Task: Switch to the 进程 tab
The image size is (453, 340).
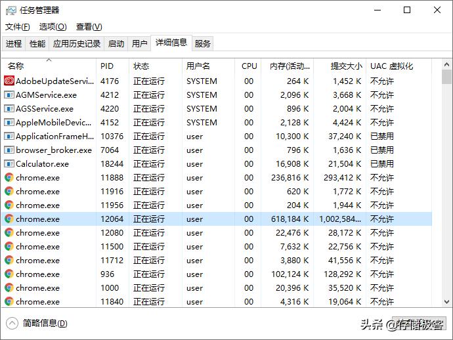Action: pyautogui.click(x=14, y=43)
